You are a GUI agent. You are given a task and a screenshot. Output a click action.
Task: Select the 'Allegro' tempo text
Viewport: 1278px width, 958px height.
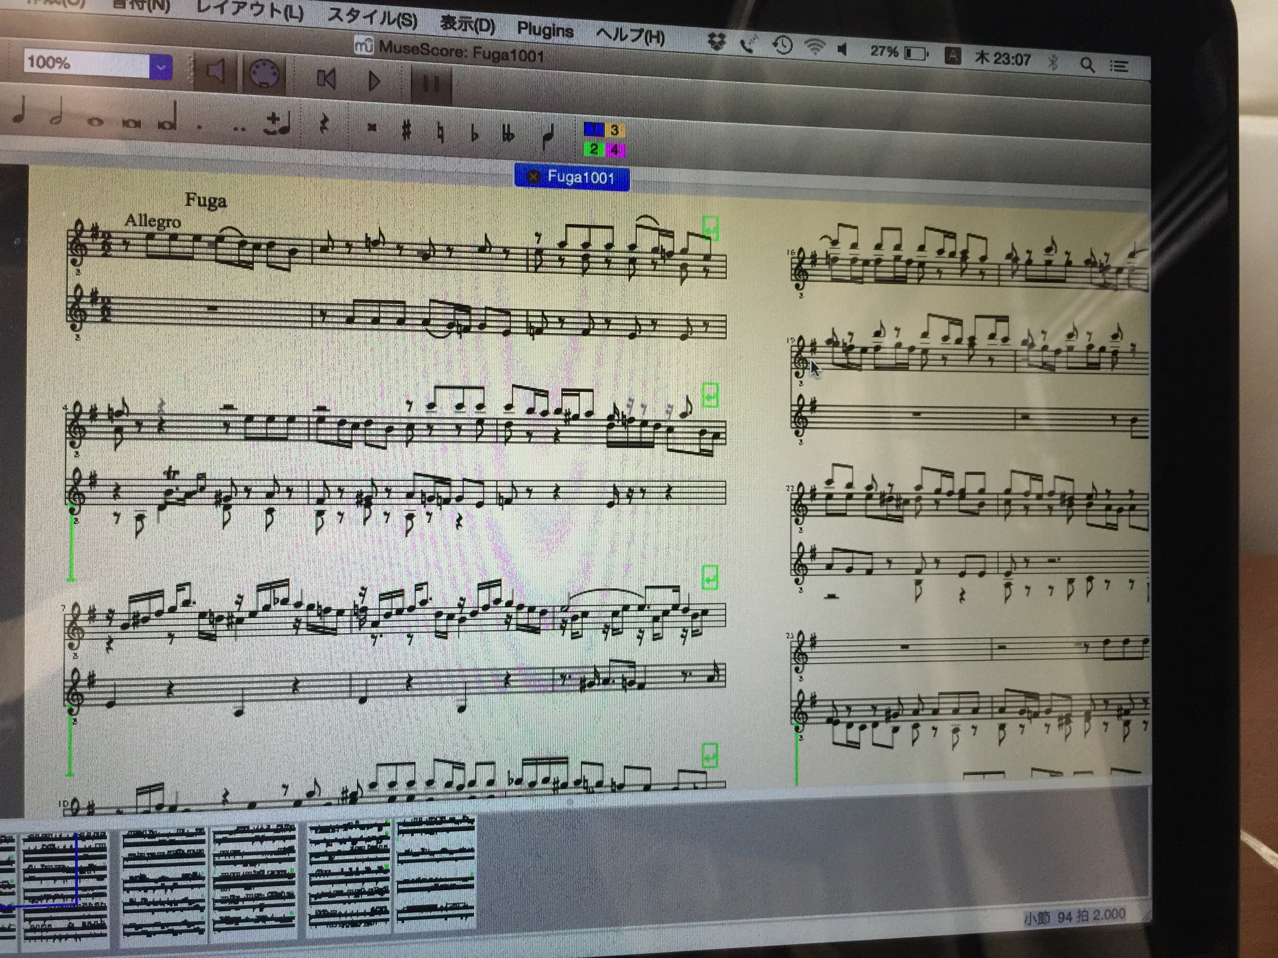(x=153, y=221)
